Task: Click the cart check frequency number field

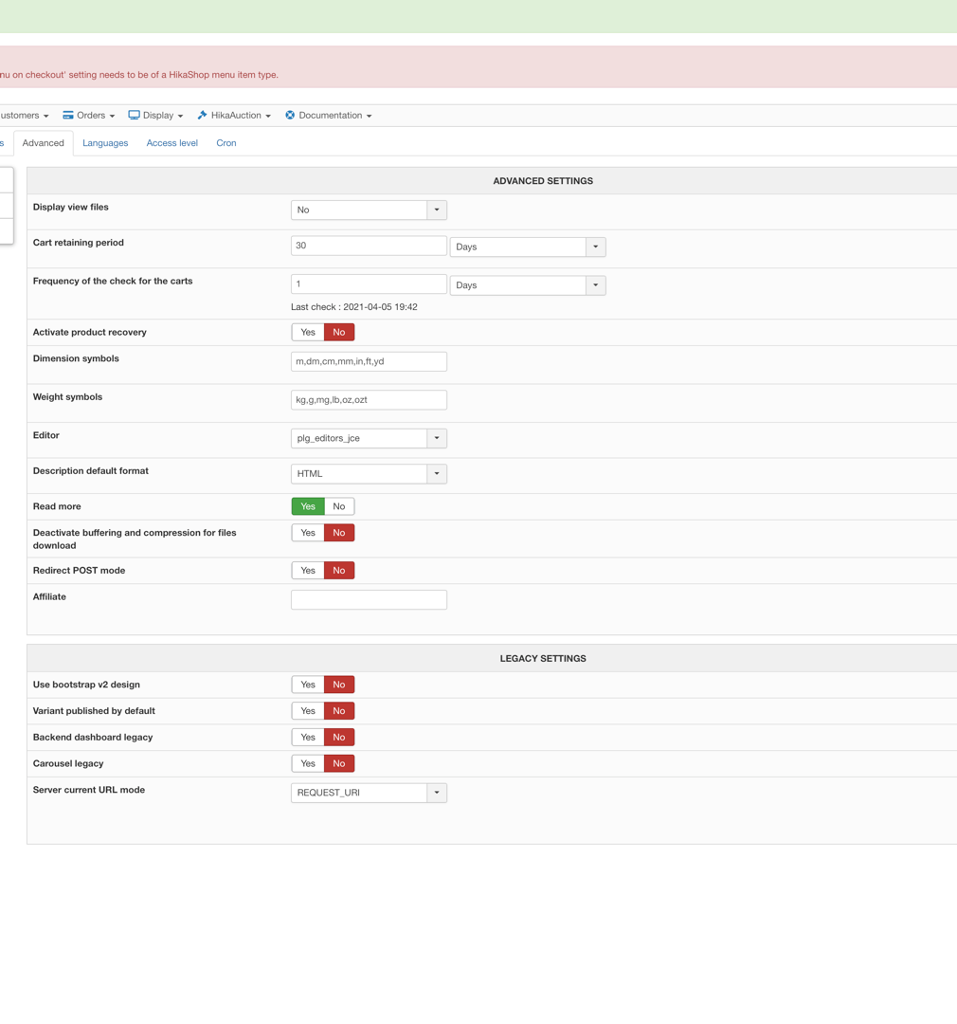Action: click(x=369, y=284)
